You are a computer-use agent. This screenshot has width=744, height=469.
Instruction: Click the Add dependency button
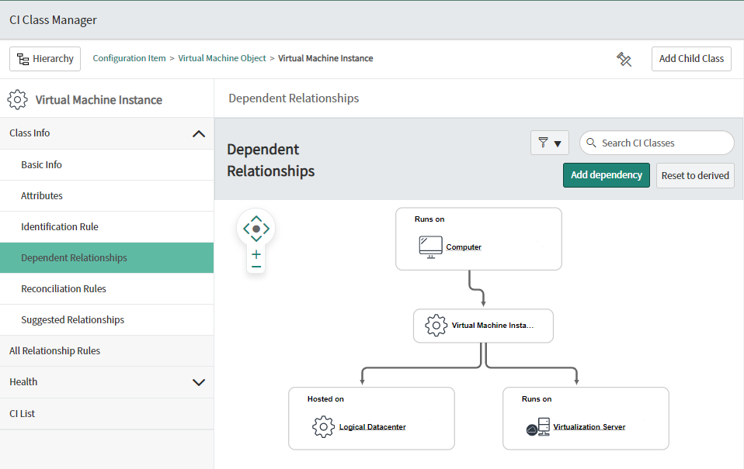pos(606,175)
